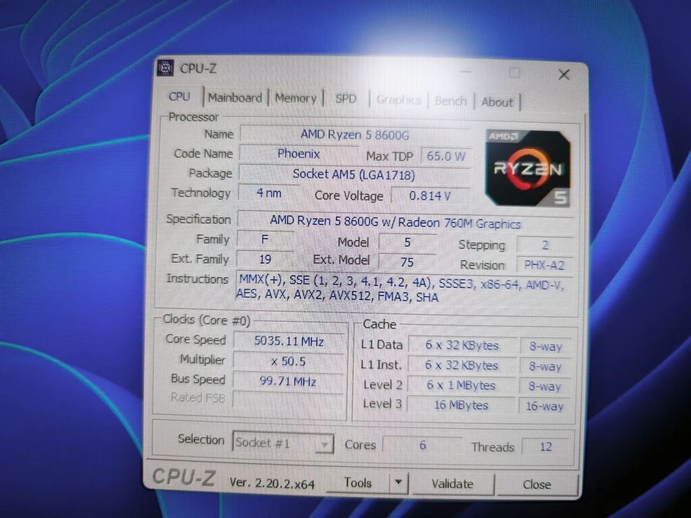Viewport: 691px width, 518px height.
Task: Click the AMD Ryzen 5 logo badge
Action: click(x=527, y=167)
